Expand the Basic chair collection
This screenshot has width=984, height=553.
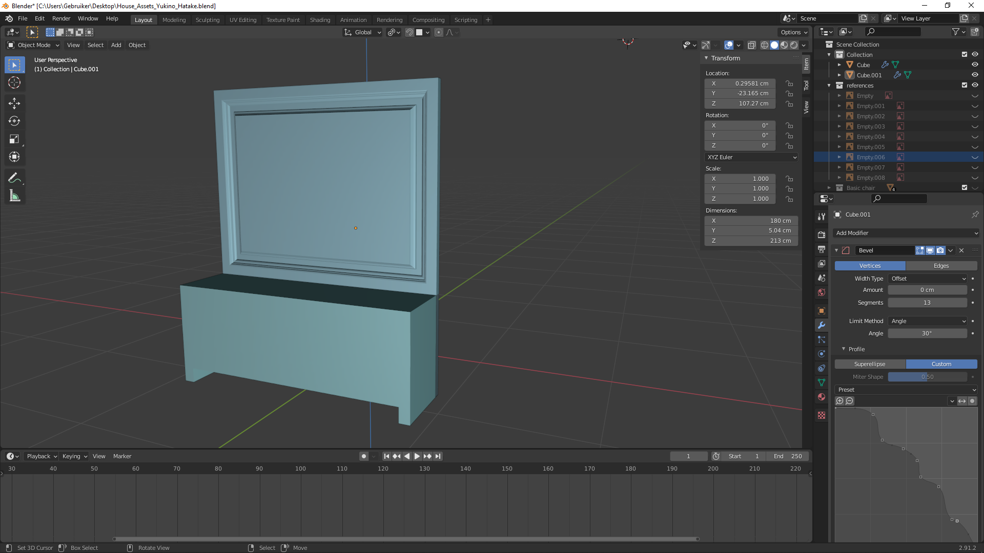[x=829, y=188]
